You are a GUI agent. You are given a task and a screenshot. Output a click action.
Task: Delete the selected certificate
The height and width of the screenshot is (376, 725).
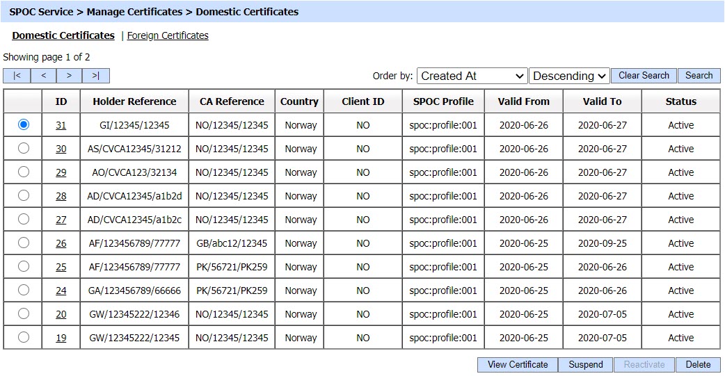[x=698, y=365]
